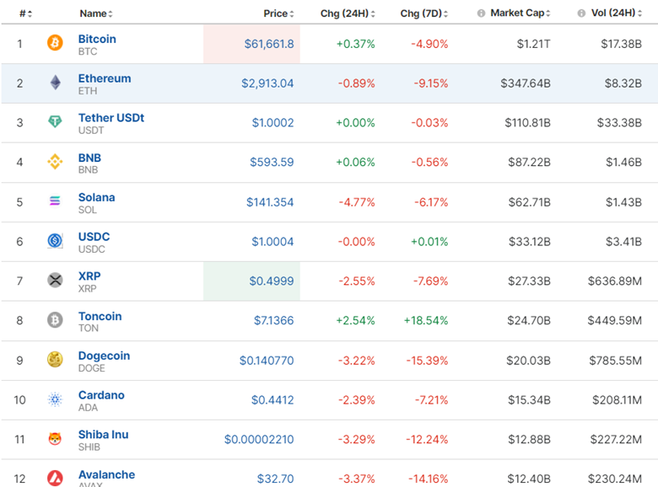Viewport: 658px width, 487px height.
Task: Open the USDC coin name link
Action: pos(94,237)
